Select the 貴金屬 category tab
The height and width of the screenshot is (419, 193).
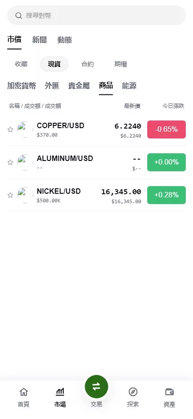79,86
